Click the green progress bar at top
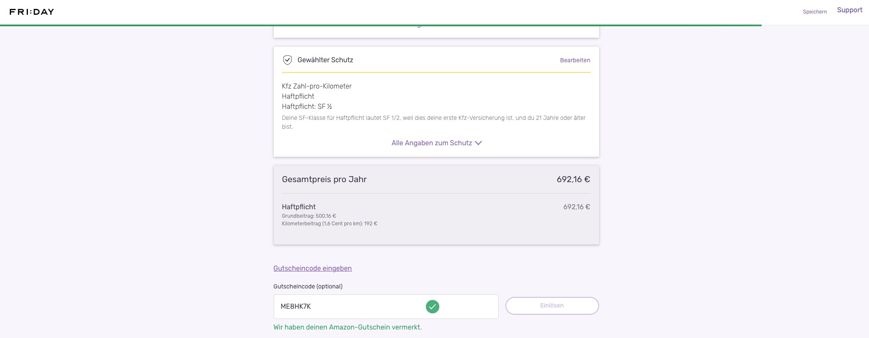This screenshot has height=338, width=869. [x=380, y=25]
